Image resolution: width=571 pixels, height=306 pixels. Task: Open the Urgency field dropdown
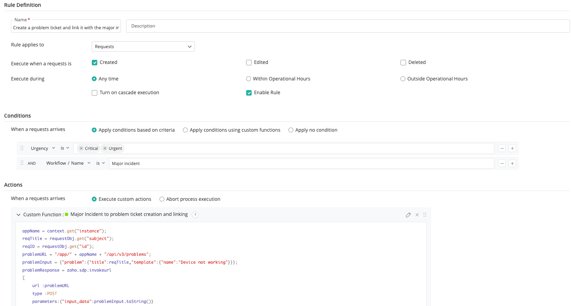coord(43,148)
